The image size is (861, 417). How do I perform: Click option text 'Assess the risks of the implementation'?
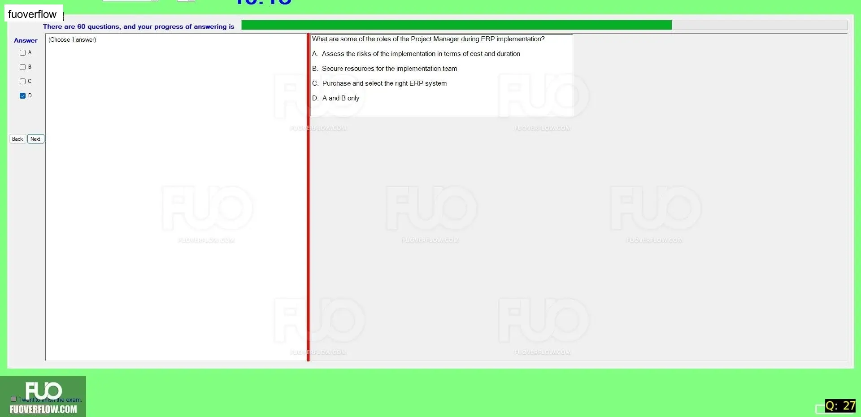click(x=421, y=54)
